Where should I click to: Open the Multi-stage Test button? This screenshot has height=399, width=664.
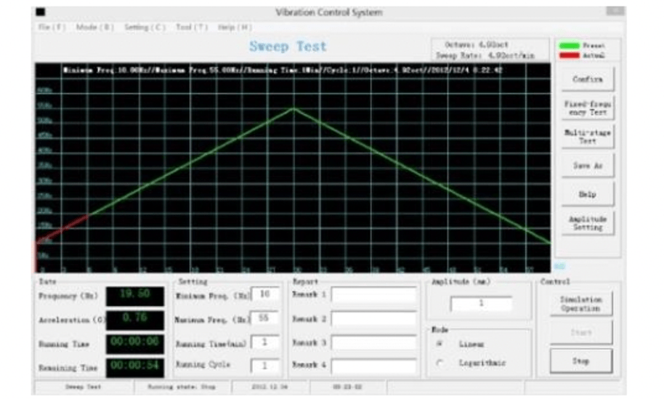click(588, 137)
